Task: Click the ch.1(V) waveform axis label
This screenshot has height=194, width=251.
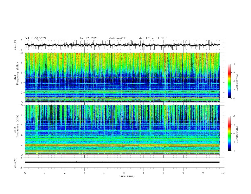Action: [x=15, y=45]
